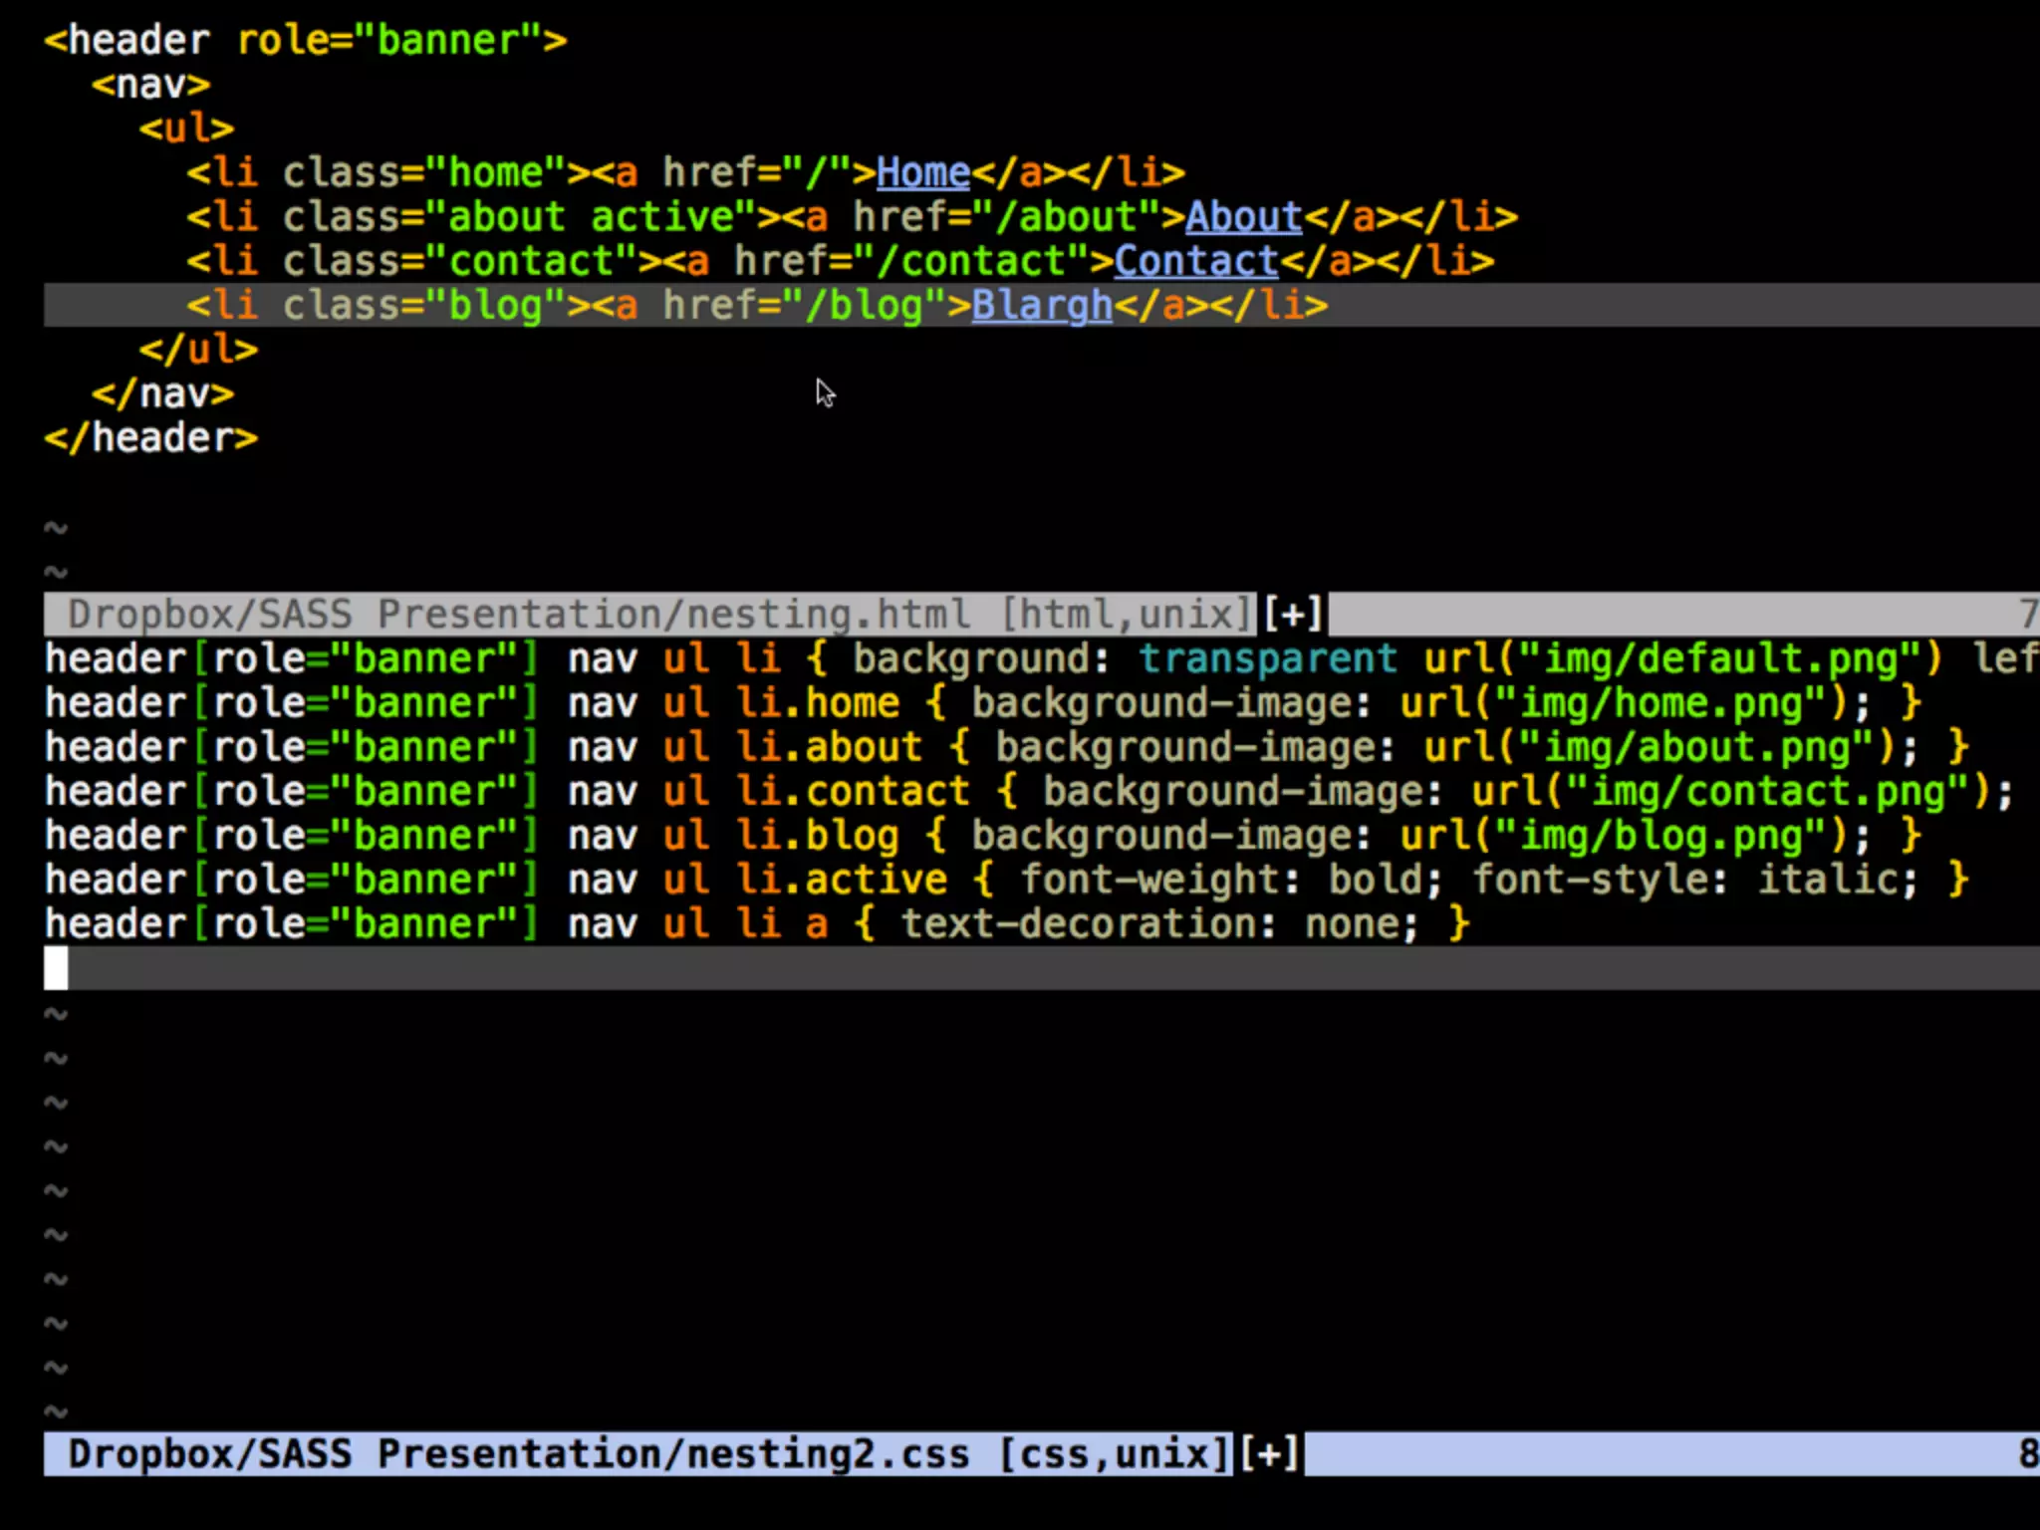Click the nesting.html status bar
Screen dimensions: 2040x1530
coord(518,615)
